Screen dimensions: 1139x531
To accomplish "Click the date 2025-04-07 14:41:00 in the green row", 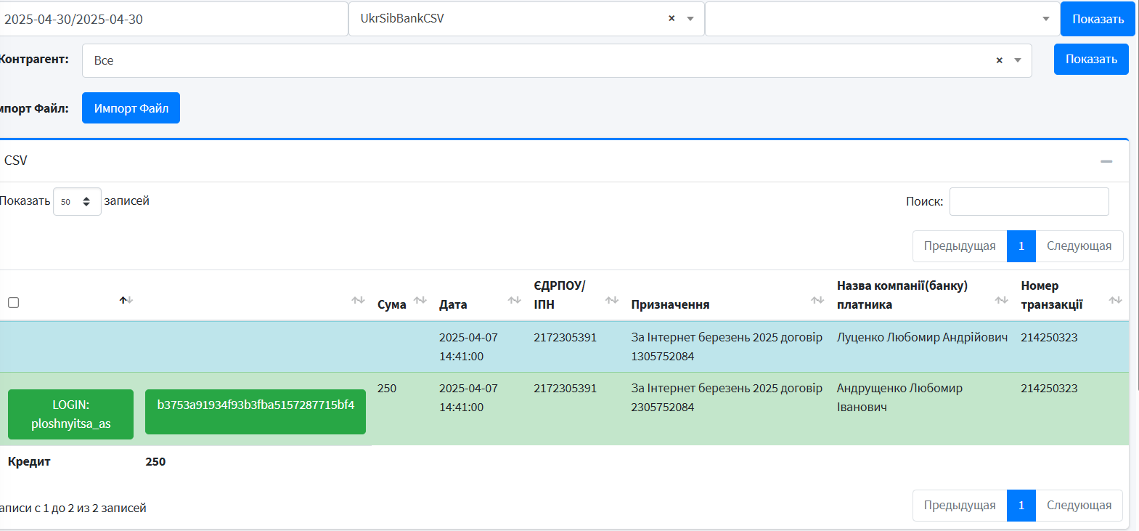I will point(468,397).
